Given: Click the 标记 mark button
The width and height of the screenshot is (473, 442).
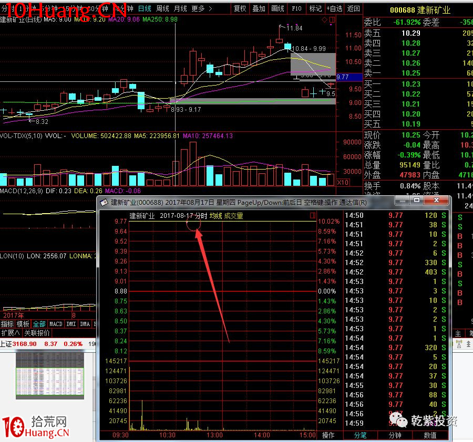Looking at the screenshot, I should coord(315,9).
